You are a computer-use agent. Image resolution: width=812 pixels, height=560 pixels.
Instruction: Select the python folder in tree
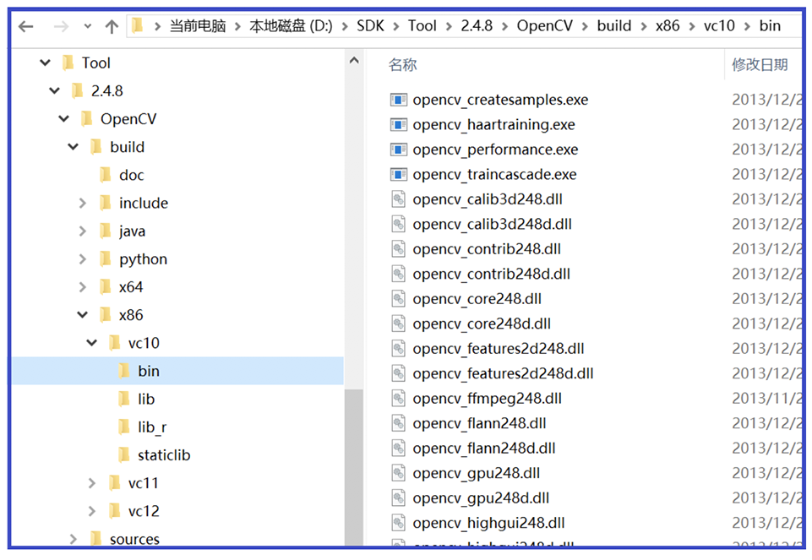pyautogui.click(x=143, y=258)
